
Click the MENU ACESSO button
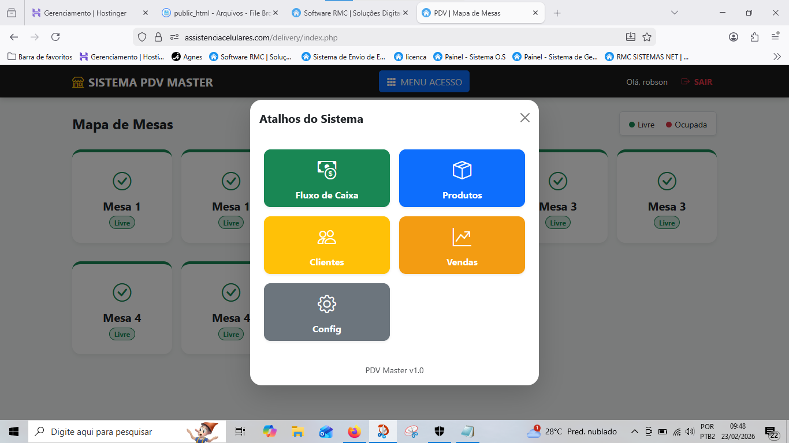(x=424, y=82)
